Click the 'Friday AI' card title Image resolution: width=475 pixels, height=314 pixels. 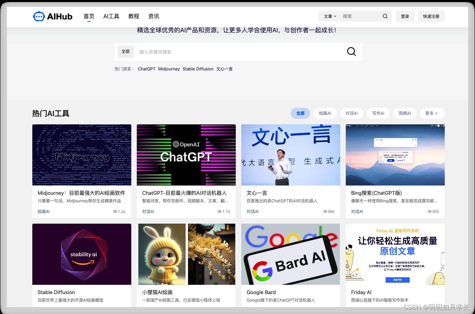click(x=361, y=292)
